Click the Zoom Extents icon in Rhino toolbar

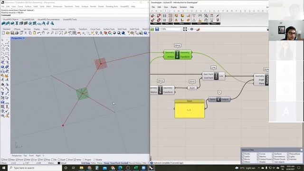[x=61, y=33]
